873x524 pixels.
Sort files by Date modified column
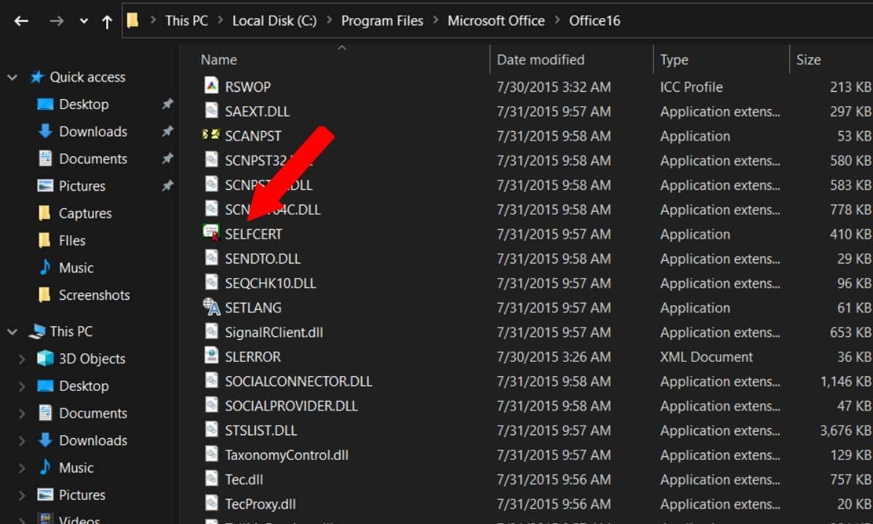pyautogui.click(x=540, y=60)
